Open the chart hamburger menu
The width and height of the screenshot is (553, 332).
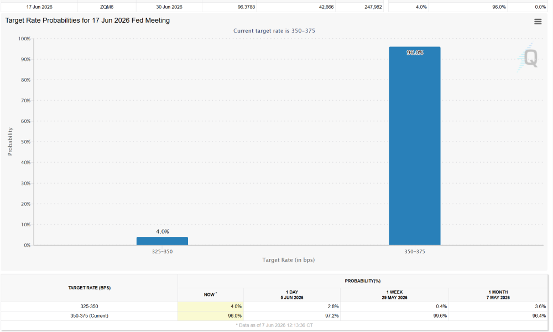(x=538, y=22)
